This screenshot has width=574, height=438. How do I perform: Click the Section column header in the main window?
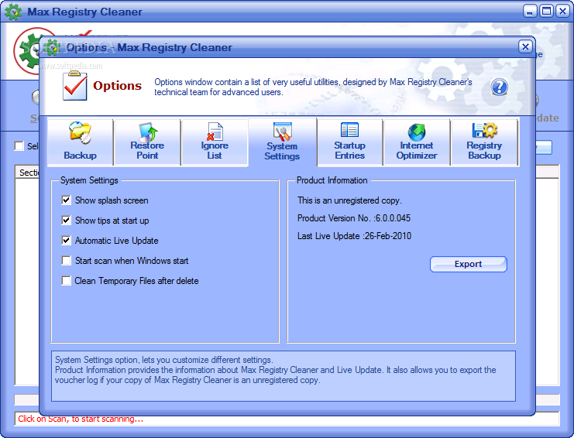pos(29,173)
